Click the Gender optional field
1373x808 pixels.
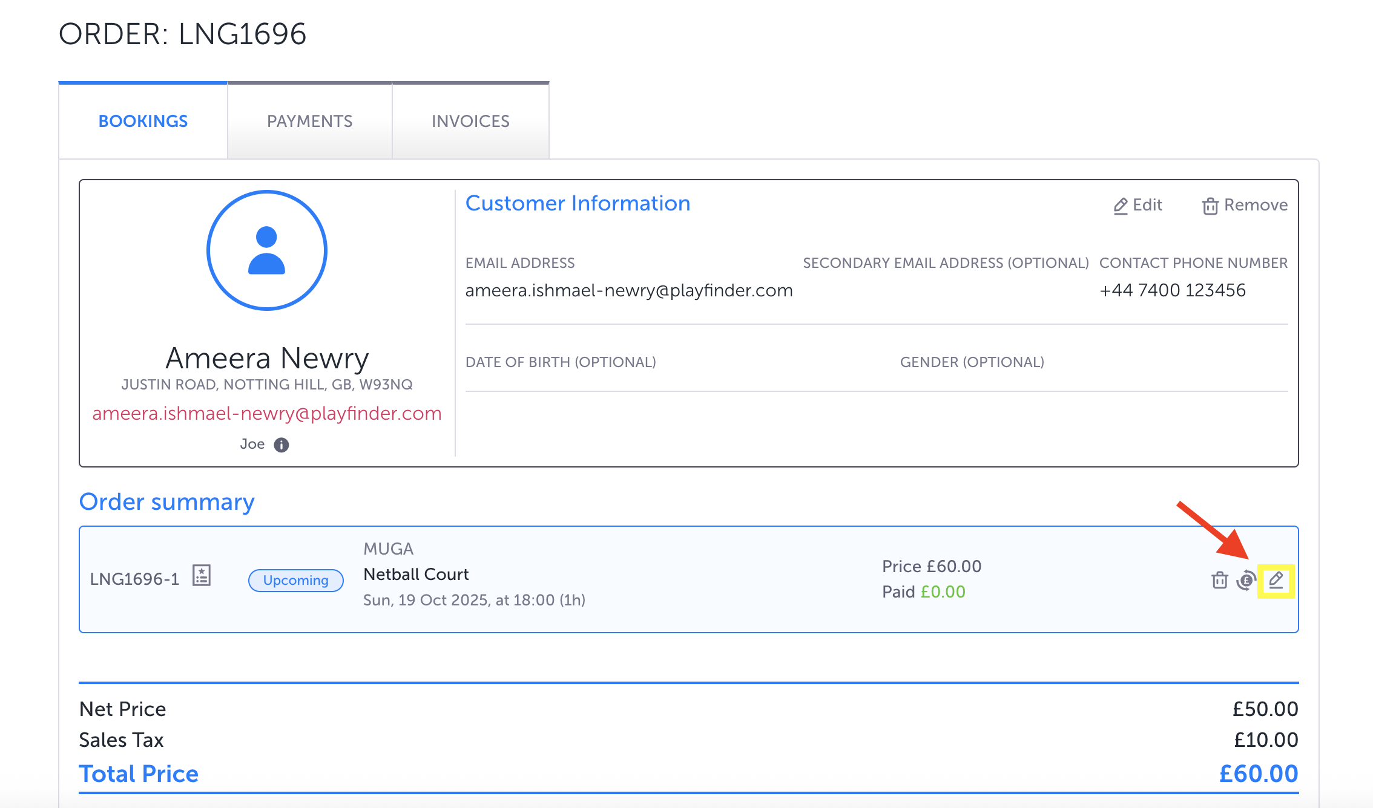point(972,363)
